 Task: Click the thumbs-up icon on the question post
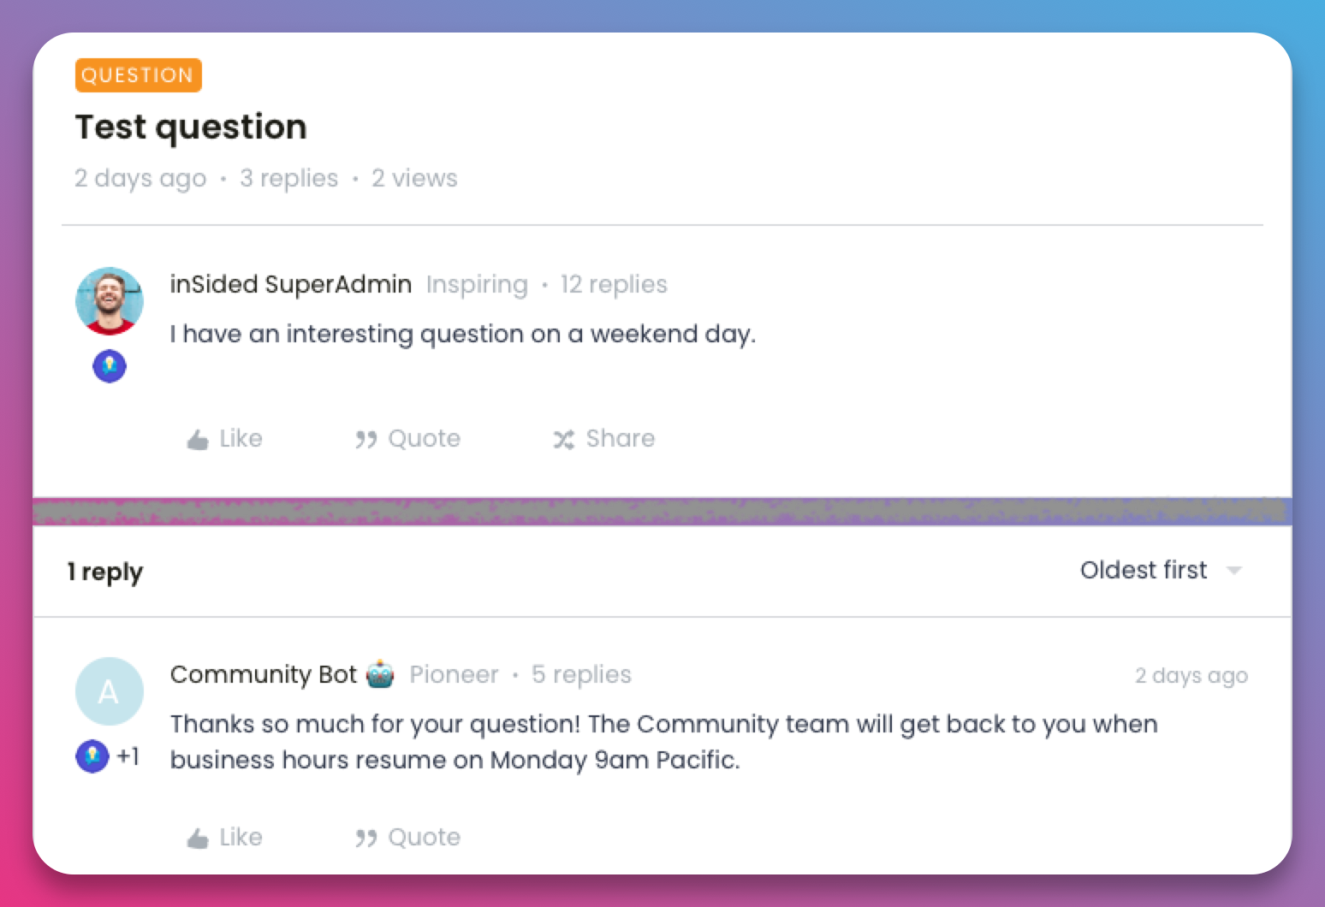[198, 440]
